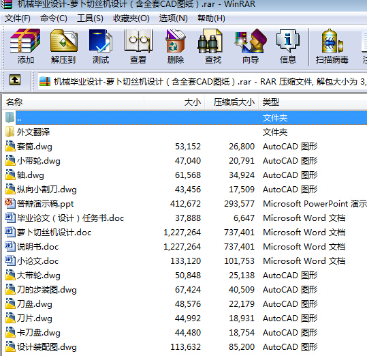Click packed size value 40,509

[242, 290]
